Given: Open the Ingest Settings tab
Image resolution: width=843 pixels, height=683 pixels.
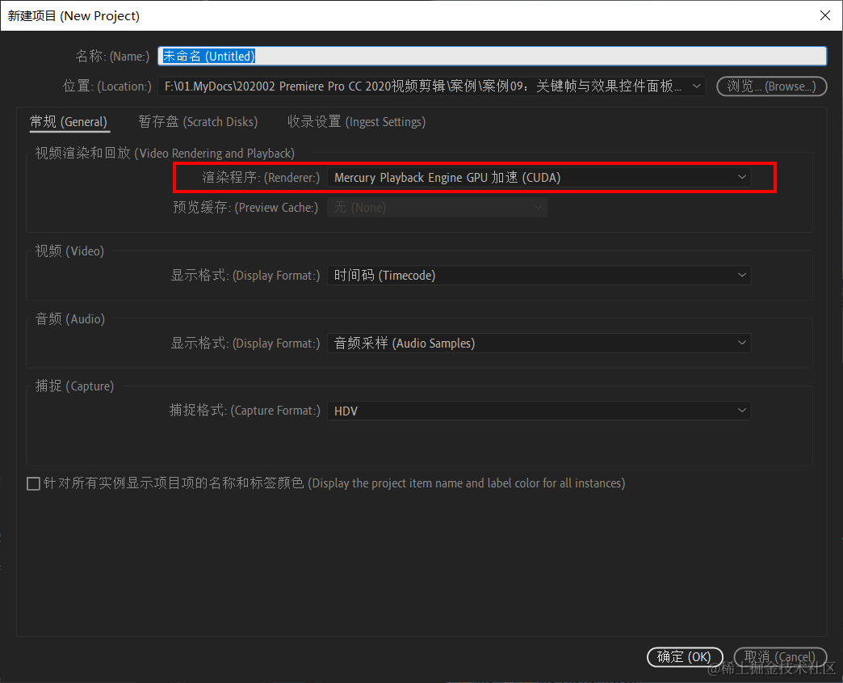Looking at the screenshot, I should tap(356, 121).
